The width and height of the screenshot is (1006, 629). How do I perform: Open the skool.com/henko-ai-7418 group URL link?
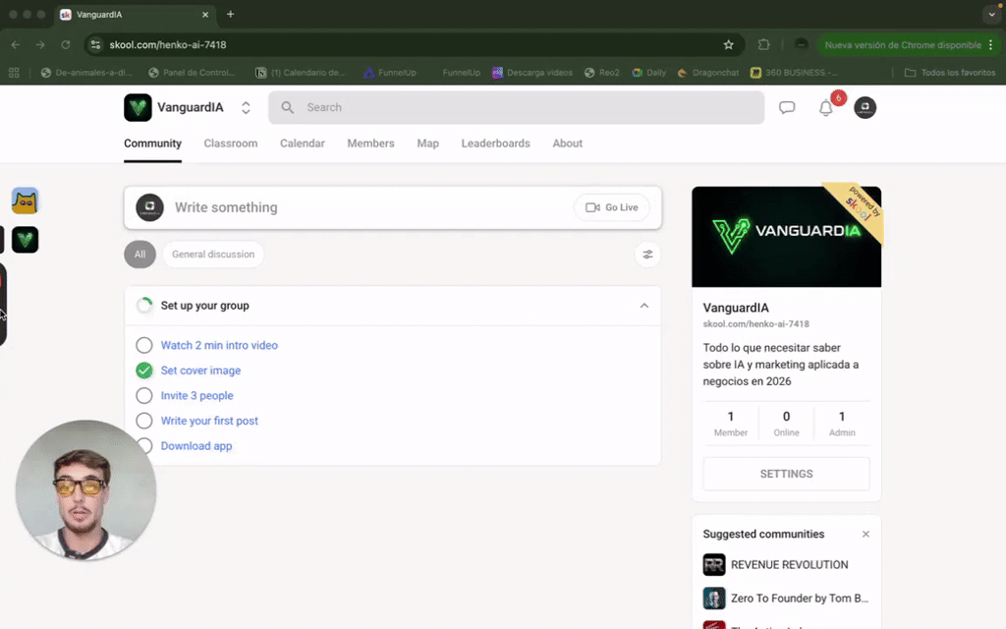click(x=755, y=324)
